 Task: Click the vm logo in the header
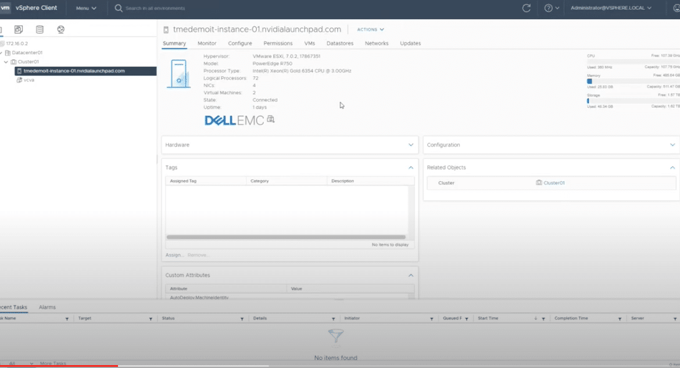5,8
